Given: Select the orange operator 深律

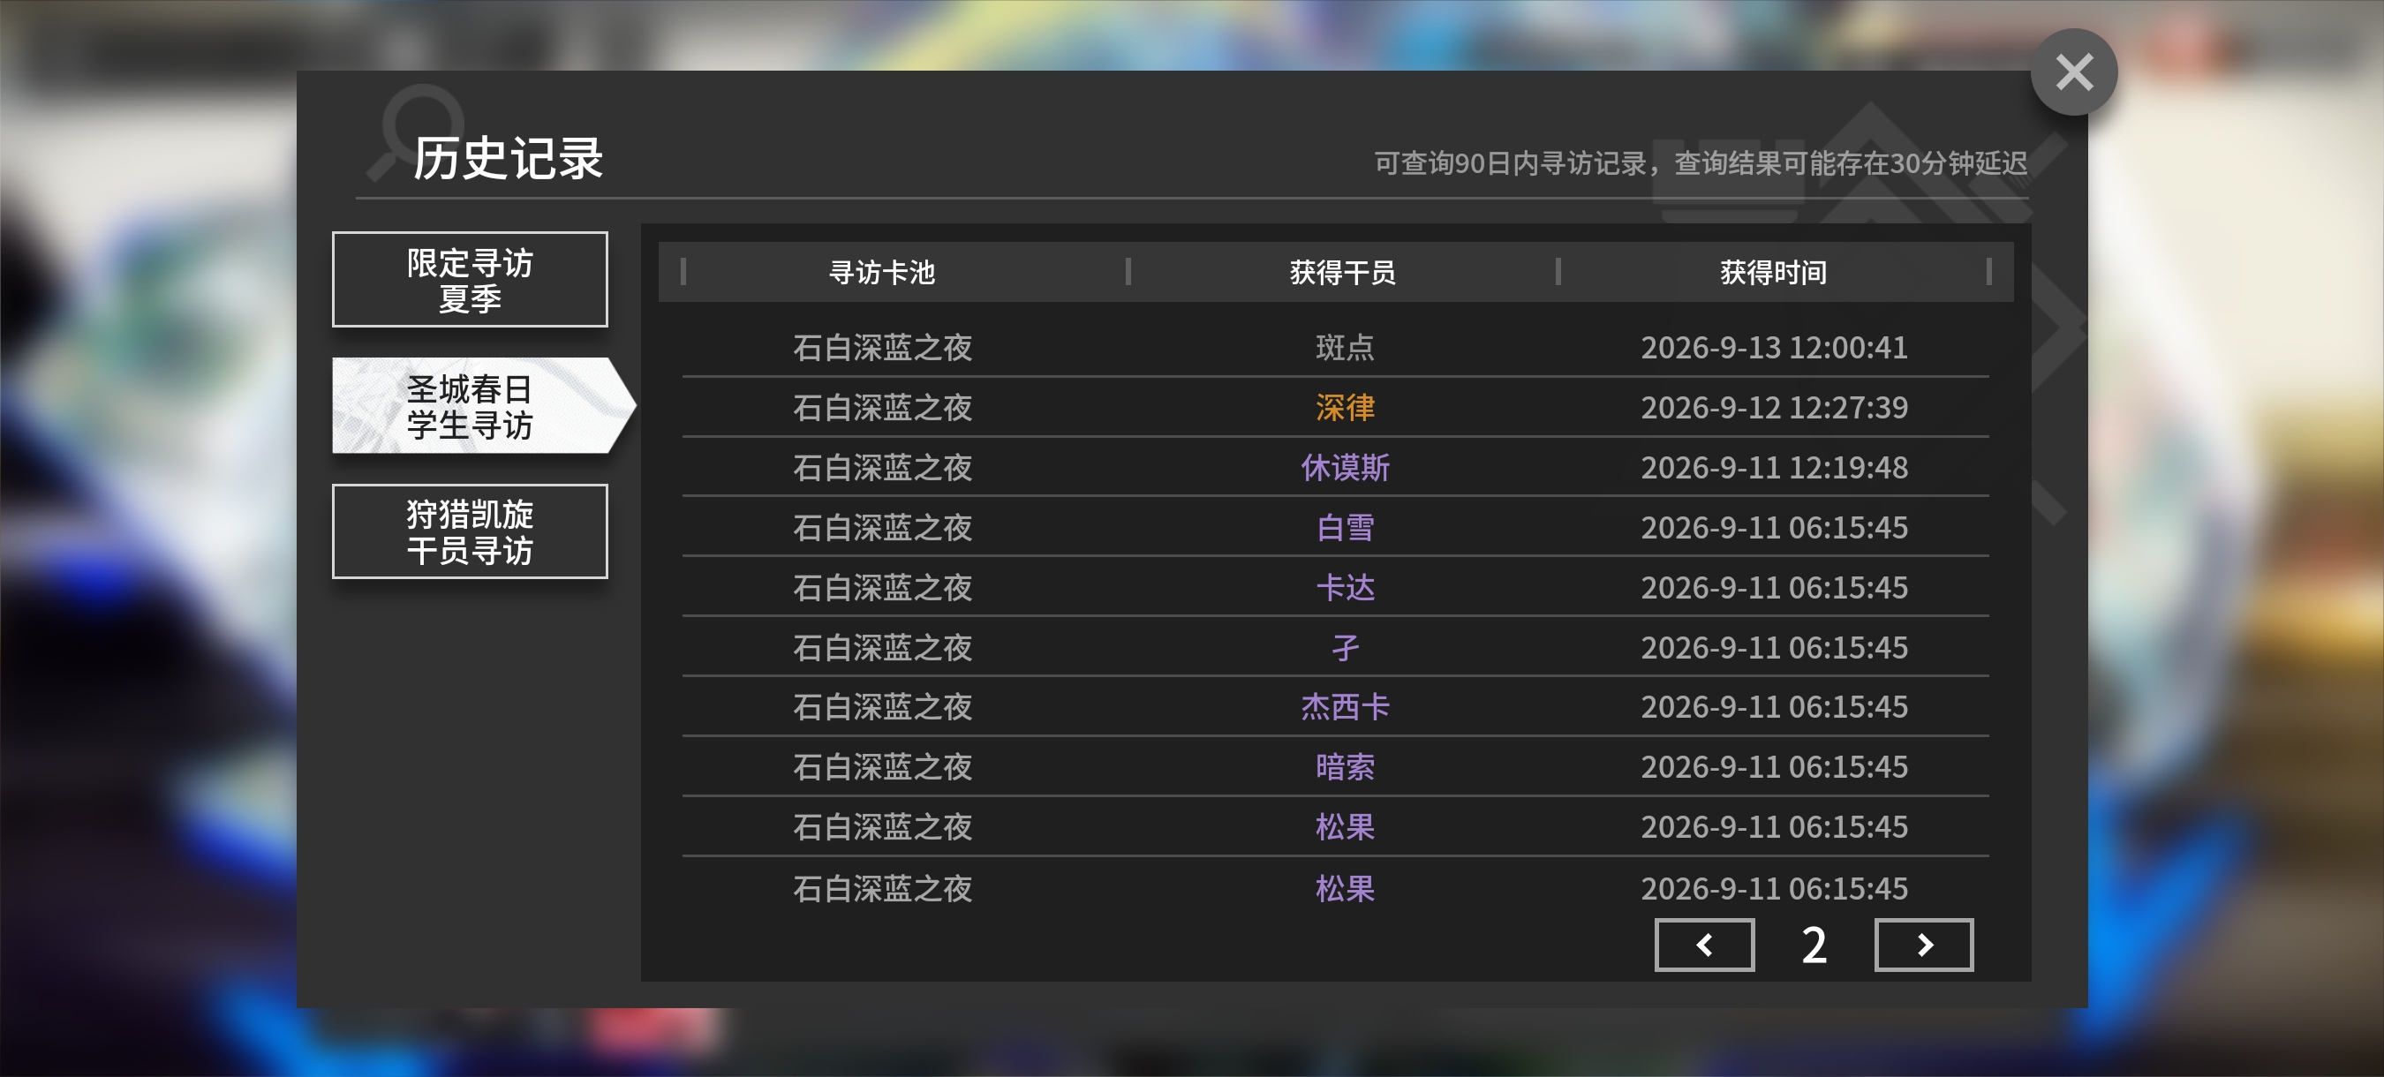Looking at the screenshot, I should [1345, 407].
